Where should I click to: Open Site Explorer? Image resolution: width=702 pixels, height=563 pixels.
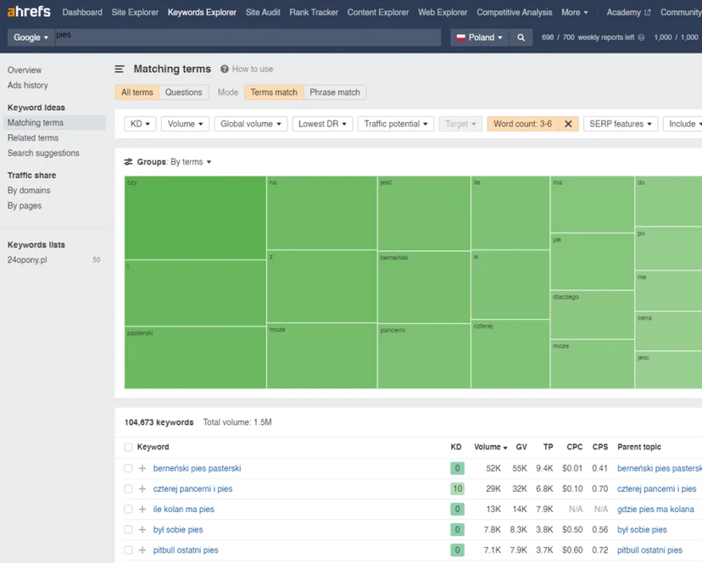(x=135, y=13)
